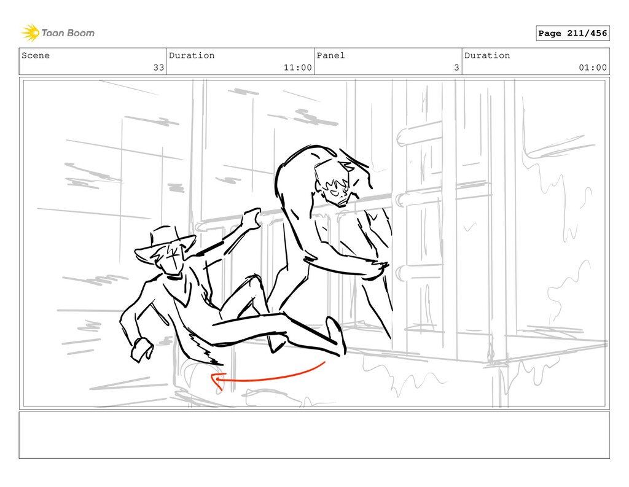This screenshot has height=487, width=629.
Task: Select the Panel label text
Action: 330,55
